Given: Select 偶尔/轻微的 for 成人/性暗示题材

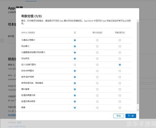Looking at the screenshot, I should tap(97, 65).
